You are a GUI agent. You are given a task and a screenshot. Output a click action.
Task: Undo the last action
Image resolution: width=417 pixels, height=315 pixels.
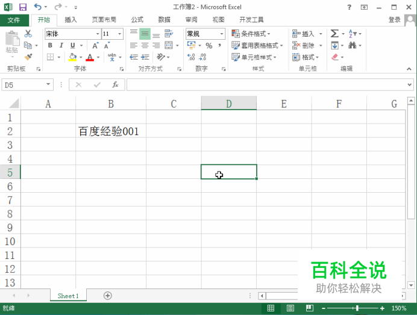point(38,7)
